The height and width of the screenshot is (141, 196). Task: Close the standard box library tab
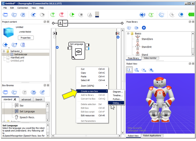(x=15, y=99)
